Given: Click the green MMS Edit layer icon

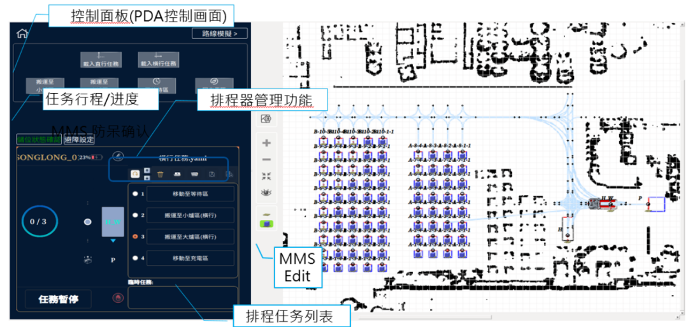Looking at the screenshot, I should tap(267, 224).
